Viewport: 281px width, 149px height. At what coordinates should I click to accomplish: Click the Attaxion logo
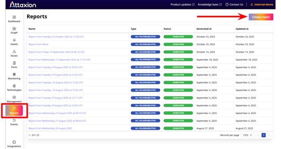pyautogui.click(x=23, y=4)
